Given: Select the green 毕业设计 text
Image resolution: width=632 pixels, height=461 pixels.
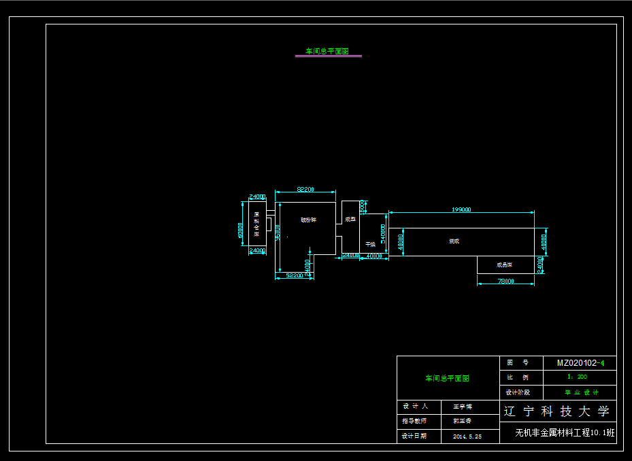Looking at the screenshot, I should pyautogui.click(x=581, y=392).
